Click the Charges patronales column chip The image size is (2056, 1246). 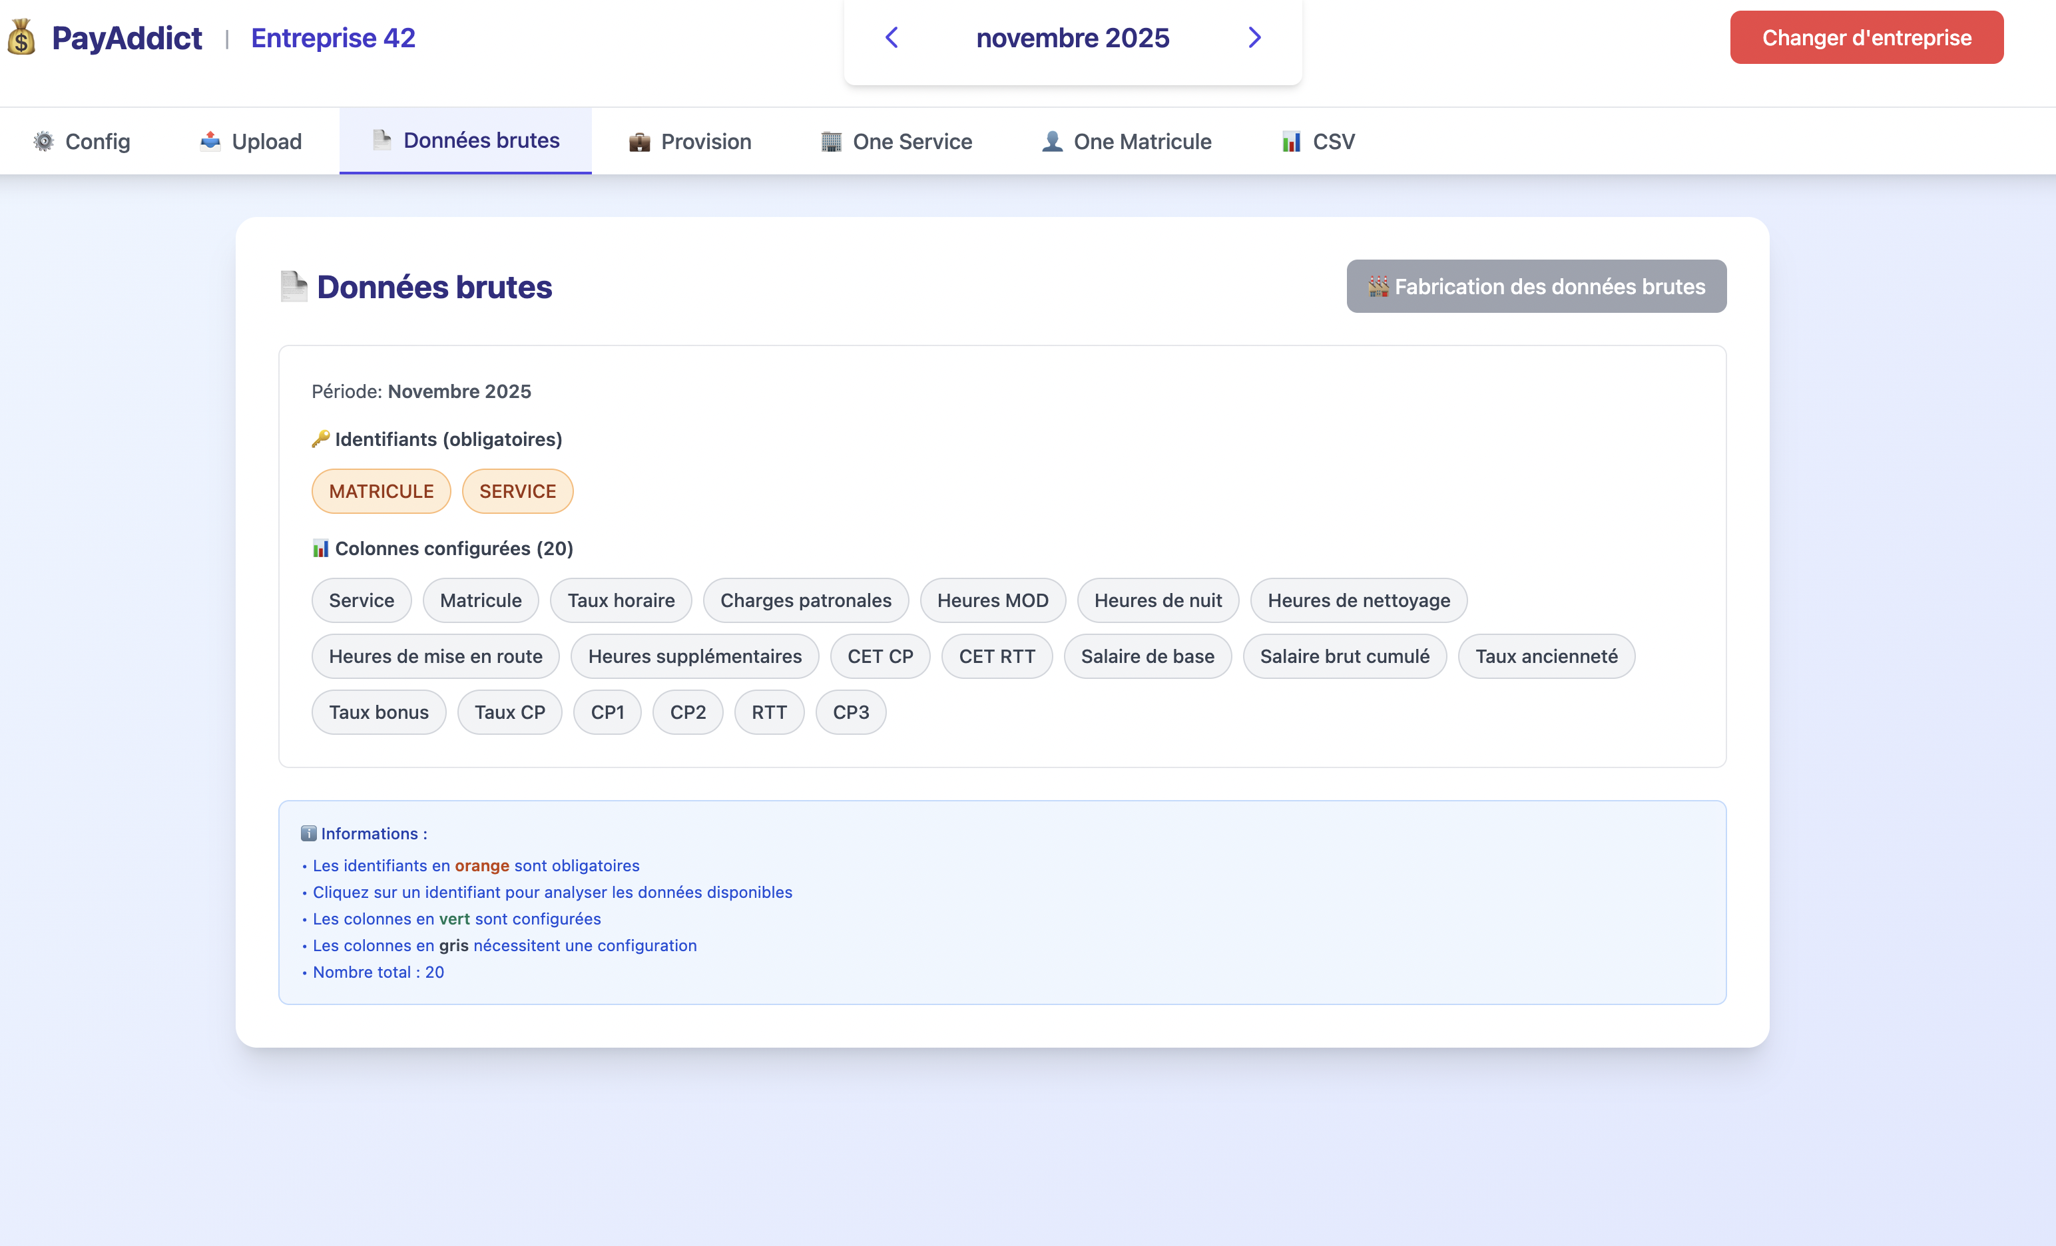pyautogui.click(x=805, y=600)
